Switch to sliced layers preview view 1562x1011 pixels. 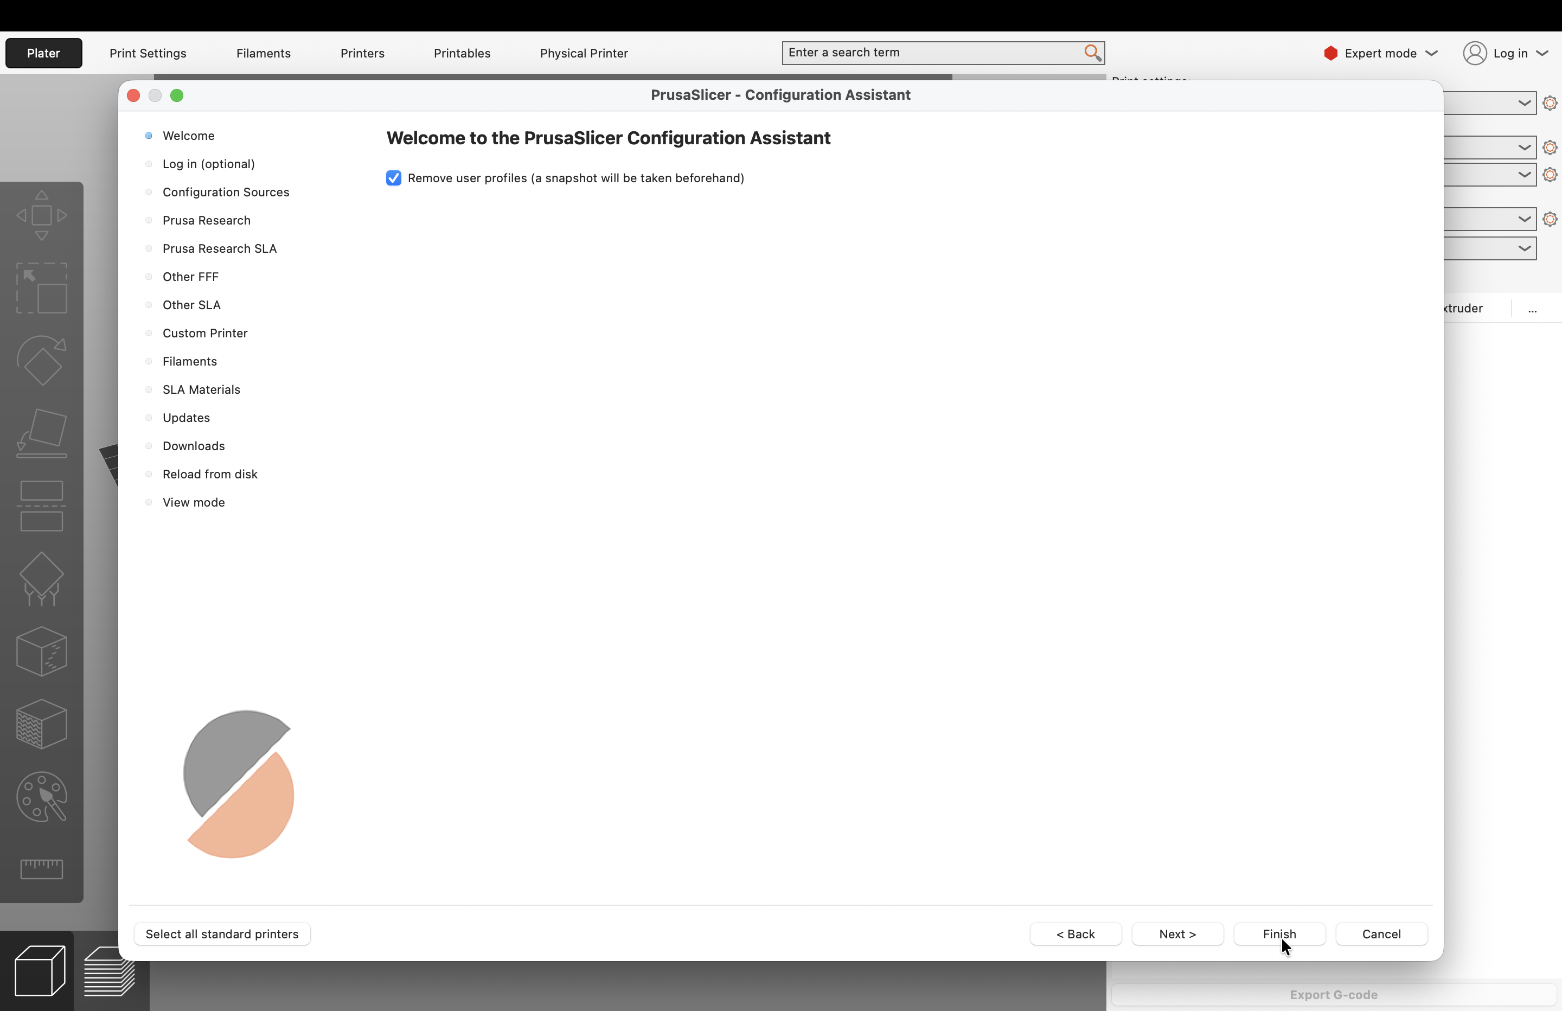pyautogui.click(x=109, y=970)
